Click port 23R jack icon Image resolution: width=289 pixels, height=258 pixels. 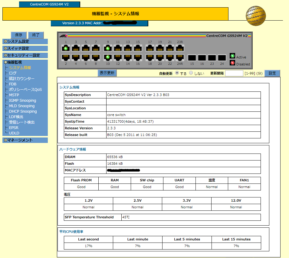click(180, 48)
